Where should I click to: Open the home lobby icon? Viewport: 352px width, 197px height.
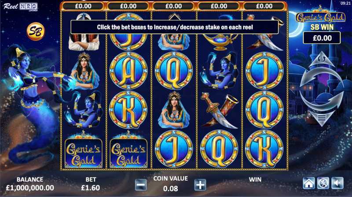[x=309, y=183]
